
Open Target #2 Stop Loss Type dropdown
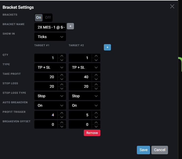(x=85, y=96)
